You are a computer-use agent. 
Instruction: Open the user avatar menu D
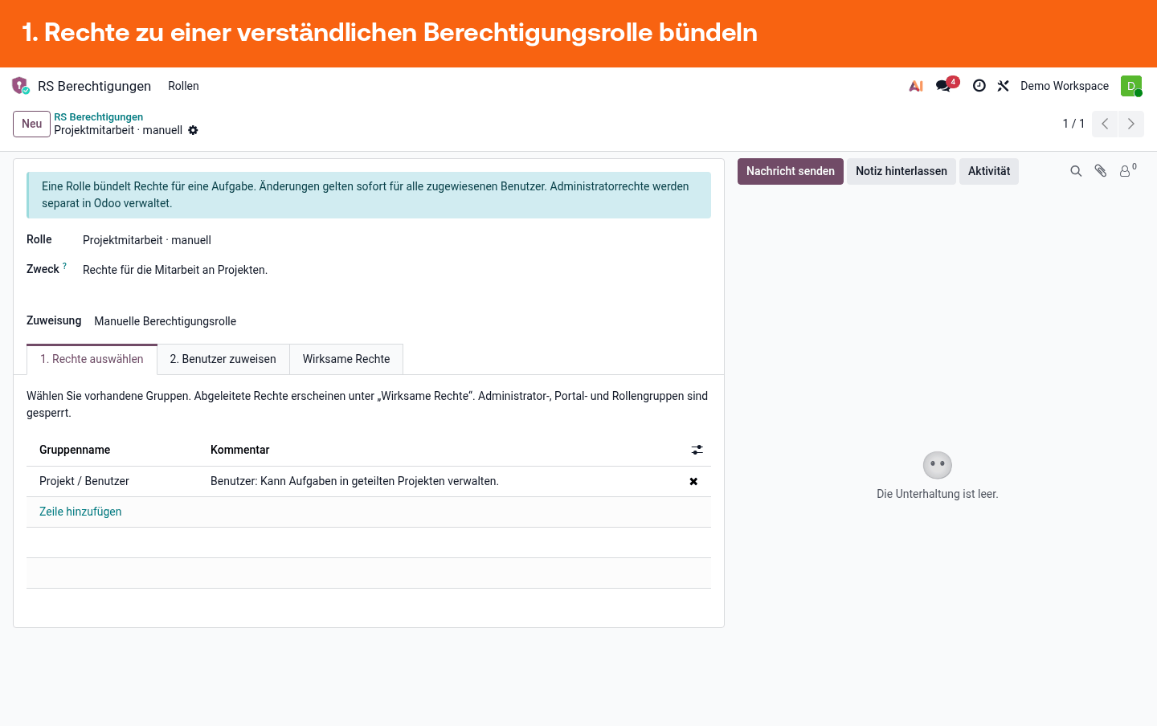point(1131,86)
